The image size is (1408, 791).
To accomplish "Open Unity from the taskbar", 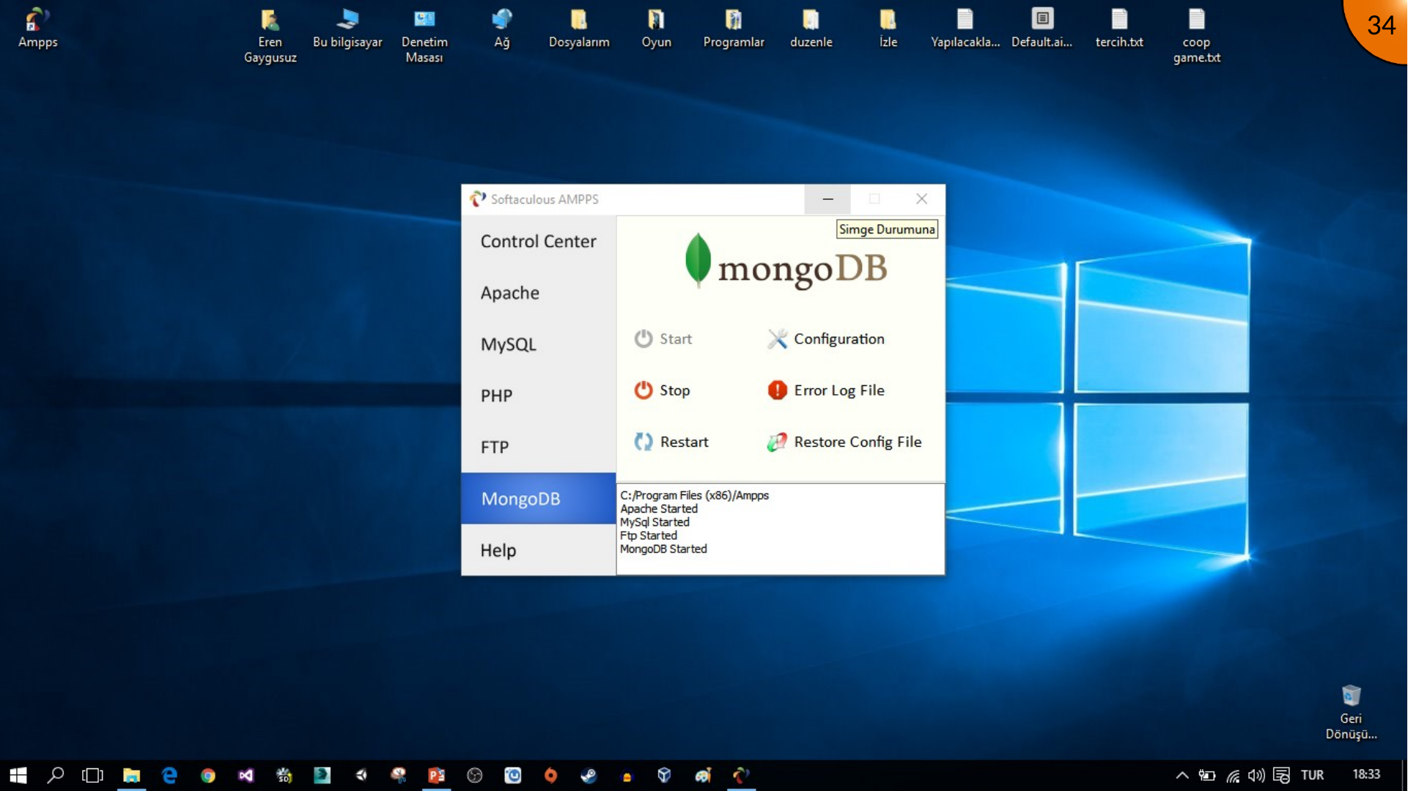I will coord(361,775).
